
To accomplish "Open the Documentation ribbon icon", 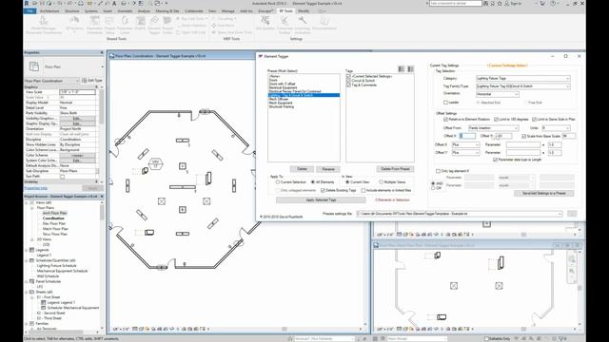I will coord(324,21).
